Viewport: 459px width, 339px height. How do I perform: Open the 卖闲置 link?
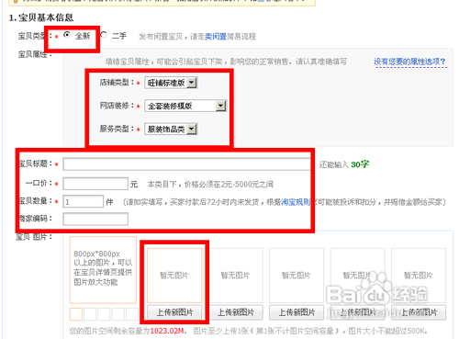[216, 37]
